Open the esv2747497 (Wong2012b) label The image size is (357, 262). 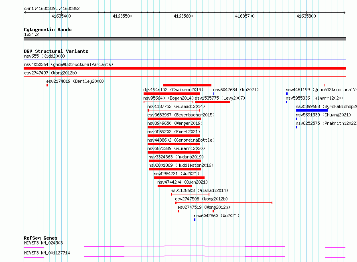[51, 73]
